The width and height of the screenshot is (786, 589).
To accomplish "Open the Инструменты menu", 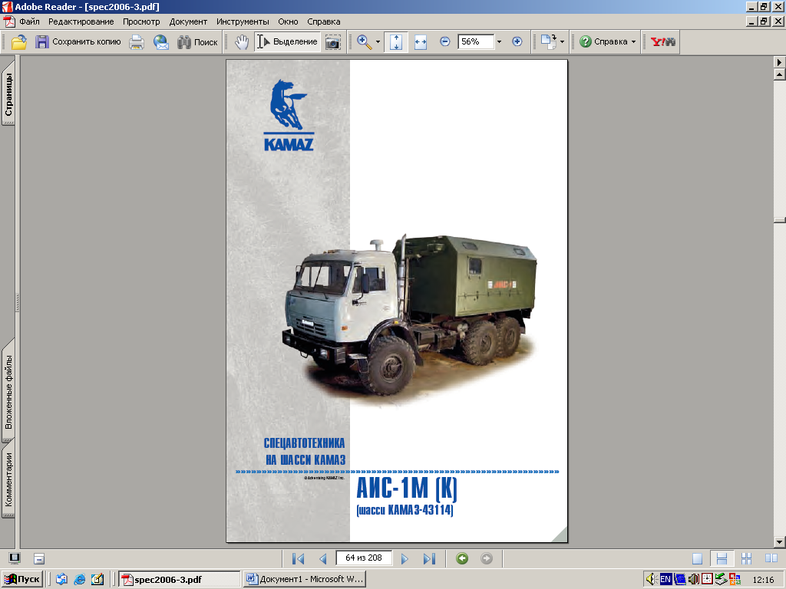I will coord(243,21).
